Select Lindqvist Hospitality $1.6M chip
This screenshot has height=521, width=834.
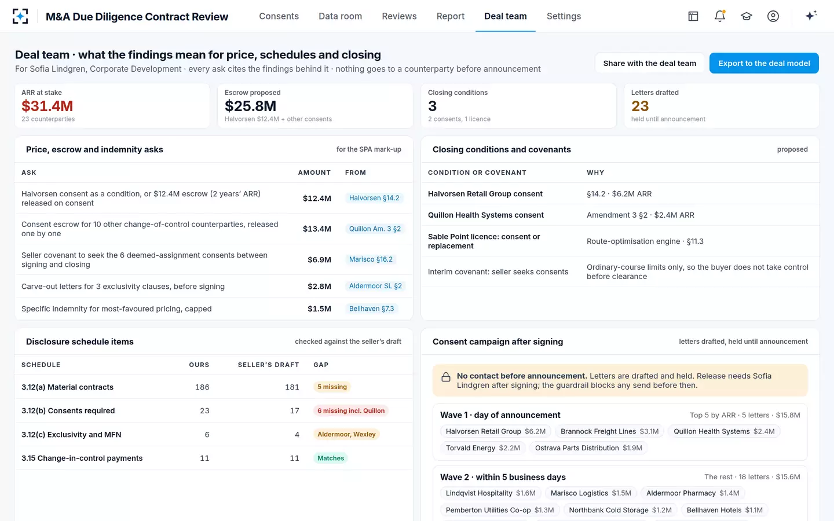tap(491, 493)
